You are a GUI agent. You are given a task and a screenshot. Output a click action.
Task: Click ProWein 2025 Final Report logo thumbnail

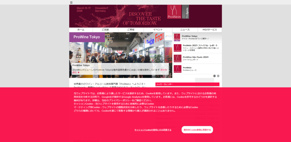178,48
